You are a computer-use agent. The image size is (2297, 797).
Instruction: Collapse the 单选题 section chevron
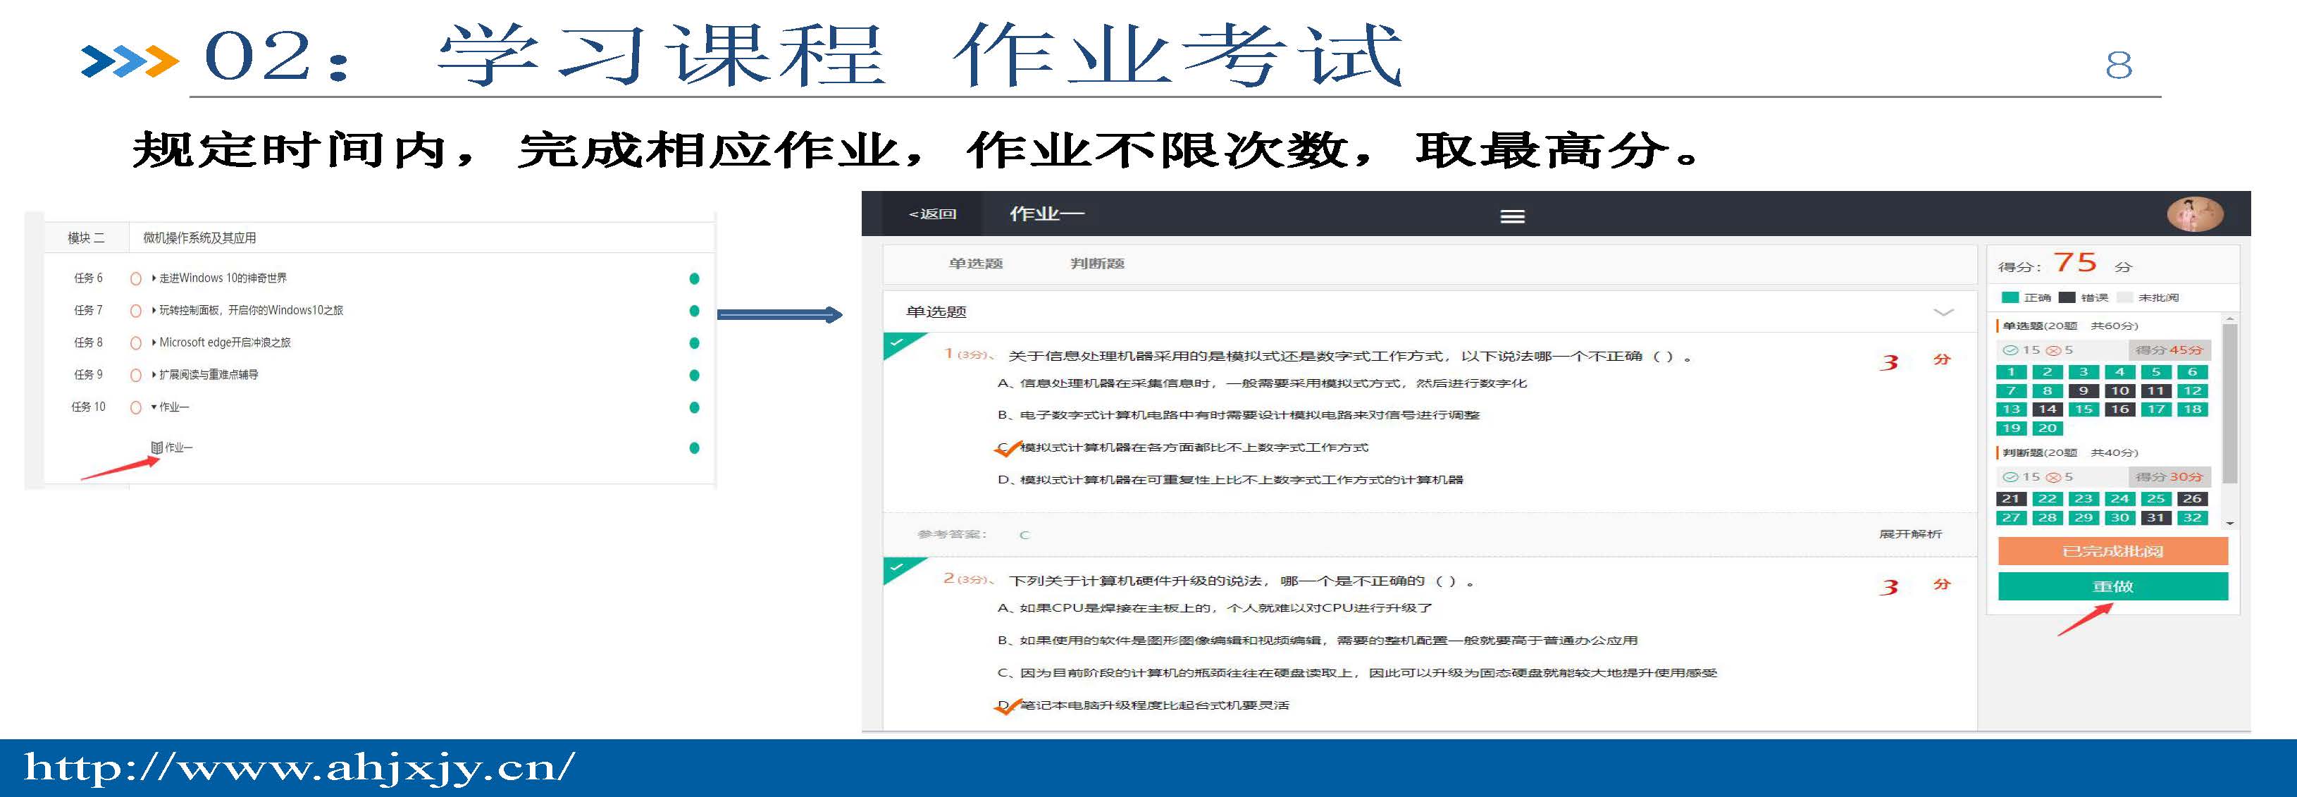1943,312
